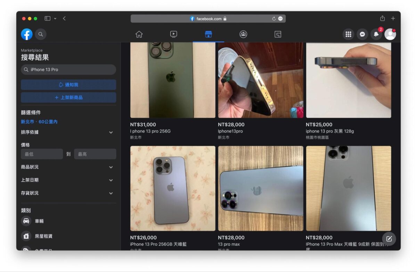Click the facebook.com address bar

[208, 19]
